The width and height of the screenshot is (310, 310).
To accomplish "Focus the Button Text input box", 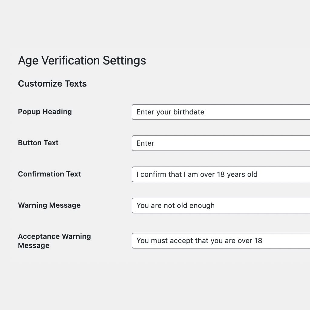I will [x=221, y=143].
